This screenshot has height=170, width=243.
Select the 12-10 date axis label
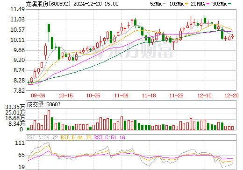(x=205, y=95)
